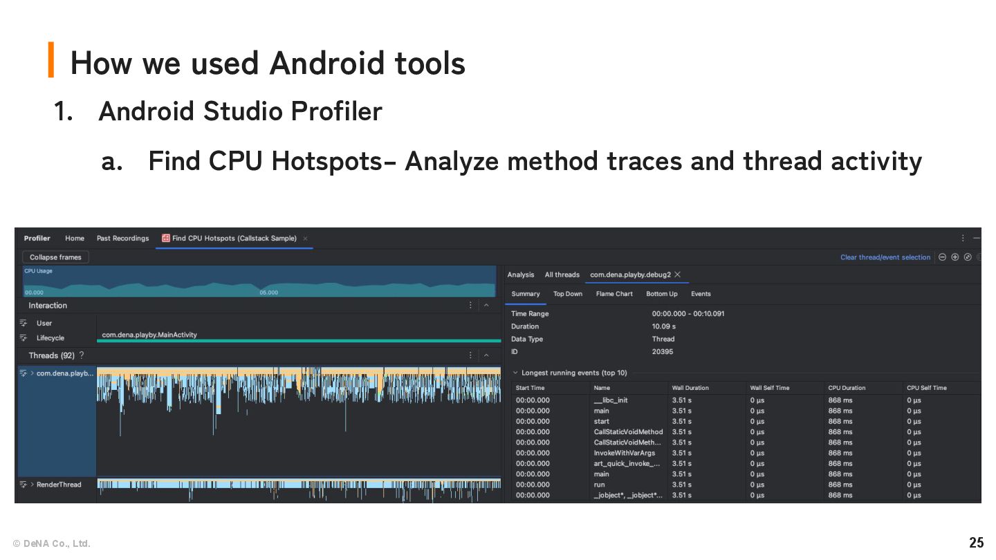Click the ID value 20395

(x=663, y=352)
